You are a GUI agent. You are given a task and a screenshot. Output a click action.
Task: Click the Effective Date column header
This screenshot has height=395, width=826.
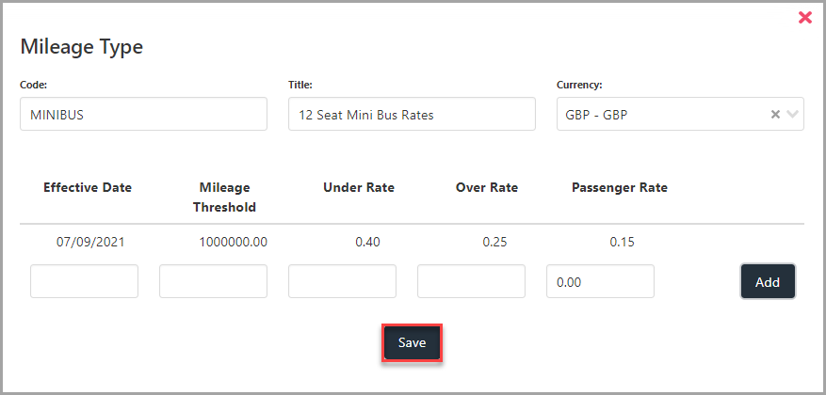pyautogui.click(x=88, y=187)
